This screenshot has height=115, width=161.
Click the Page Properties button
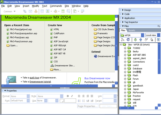88,106
